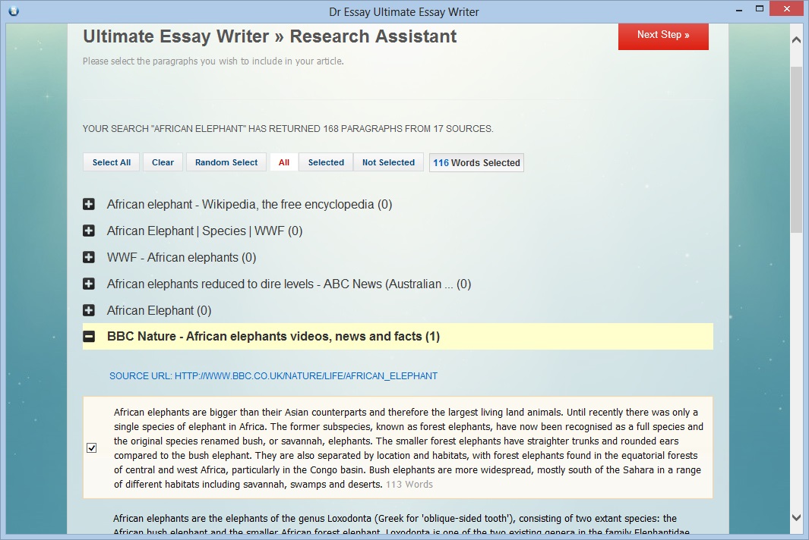
Task: Expand ABC News African elephants source
Action: [89, 284]
